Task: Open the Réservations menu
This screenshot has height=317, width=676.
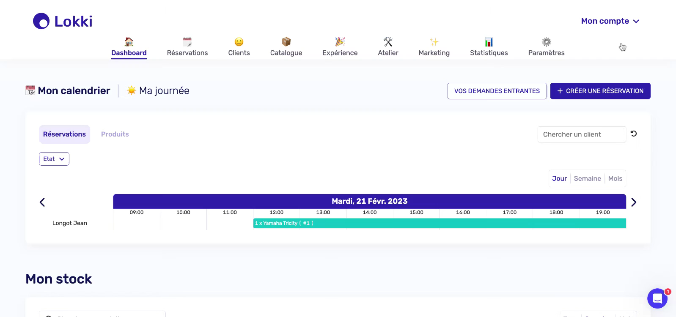Action: [187, 53]
